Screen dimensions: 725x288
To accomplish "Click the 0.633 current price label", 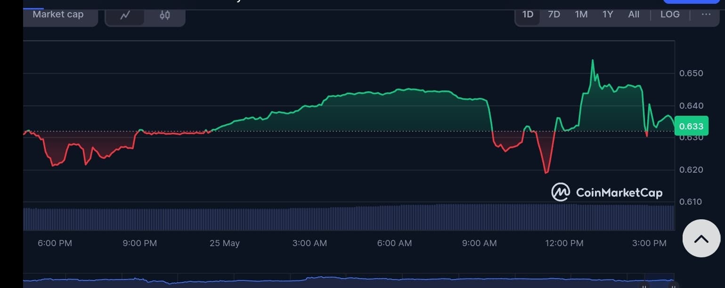I will 692,126.
